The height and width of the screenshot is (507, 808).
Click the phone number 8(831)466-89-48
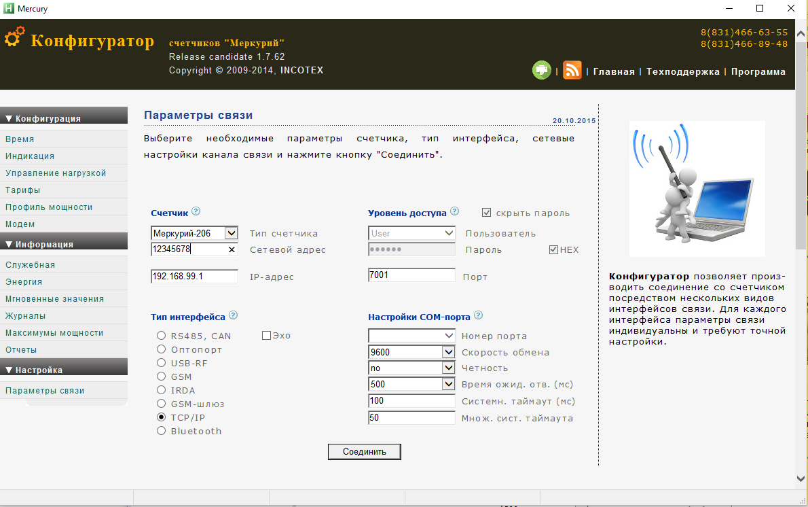(744, 44)
